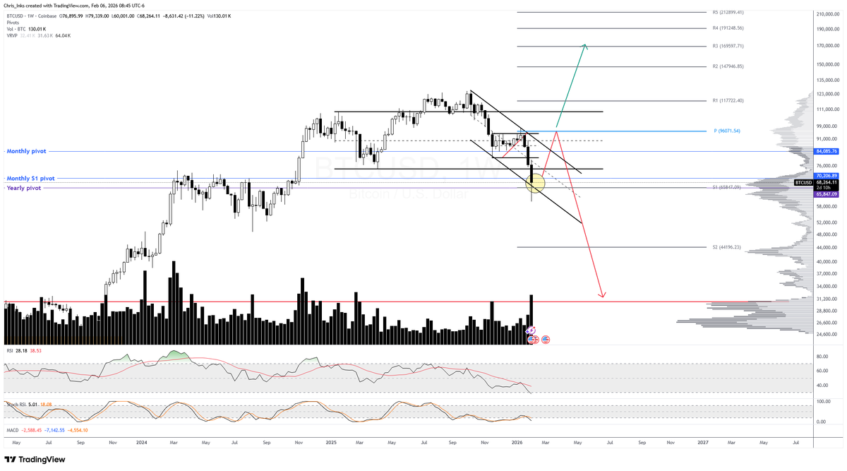Click the 44,000.00 price scale value
Screen dimensions: 847x471
(x=827, y=248)
